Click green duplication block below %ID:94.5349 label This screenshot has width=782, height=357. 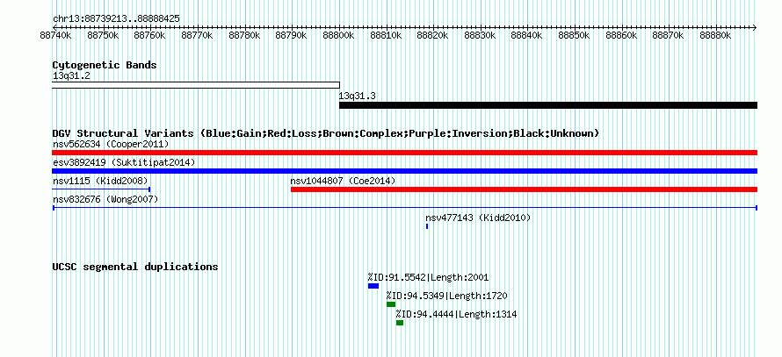pyautogui.click(x=391, y=304)
